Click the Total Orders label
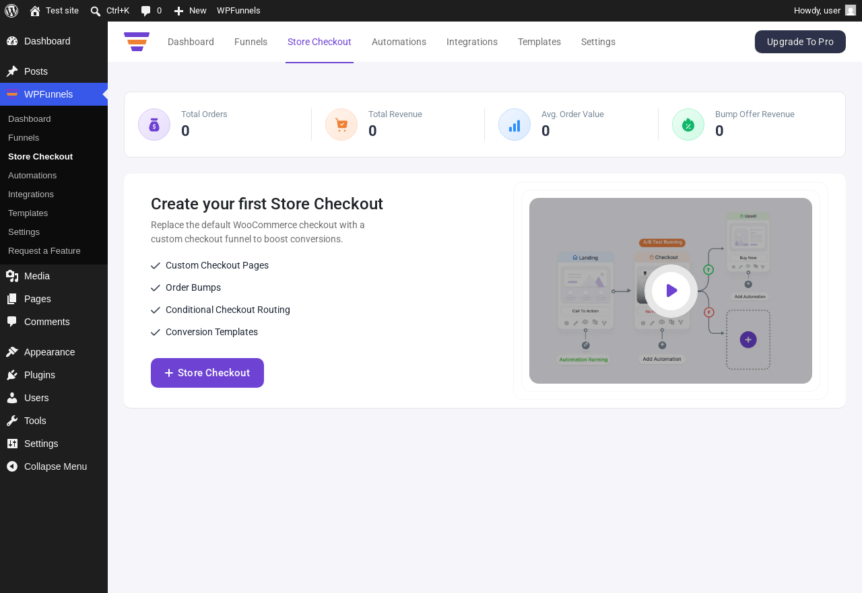 point(204,114)
